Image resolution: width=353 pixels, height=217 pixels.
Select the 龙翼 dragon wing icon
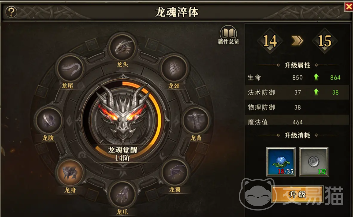tap(175, 173)
